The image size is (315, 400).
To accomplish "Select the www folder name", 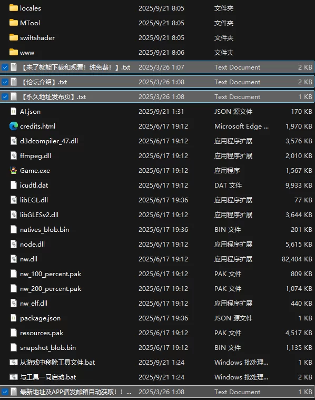I will (x=27, y=53).
